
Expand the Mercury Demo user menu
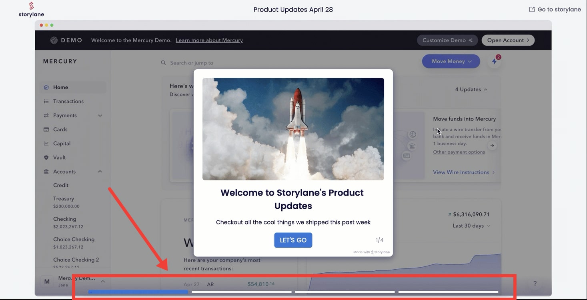[102, 281]
